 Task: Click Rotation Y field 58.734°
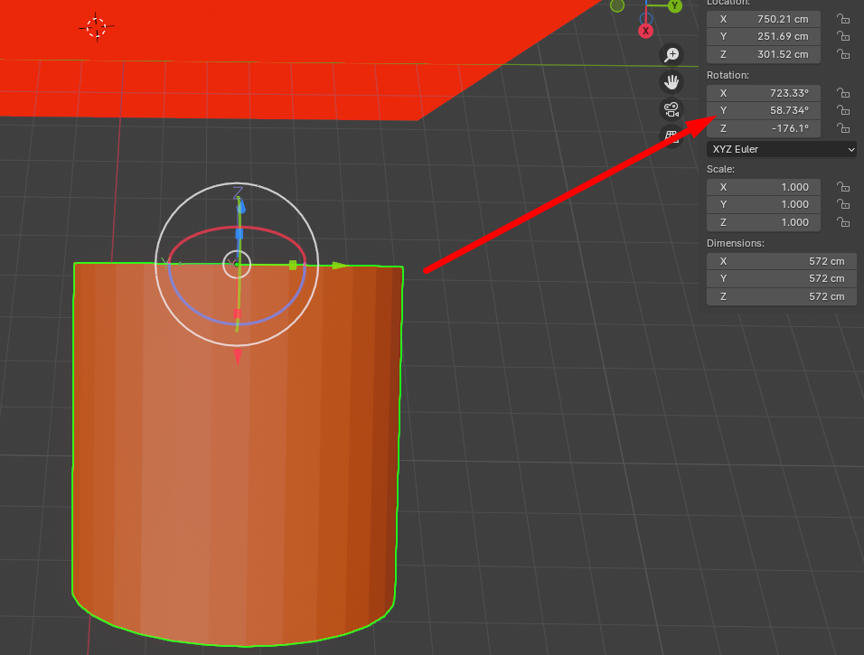764,110
